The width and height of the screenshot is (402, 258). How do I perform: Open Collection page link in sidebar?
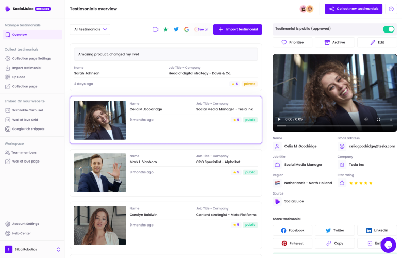pyautogui.click(x=21, y=86)
